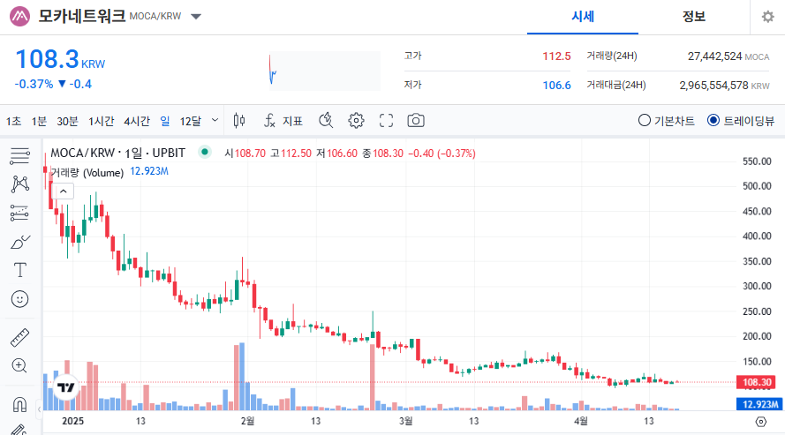Select the 1초 time interval
The image size is (785, 435).
(x=13, y=121)
